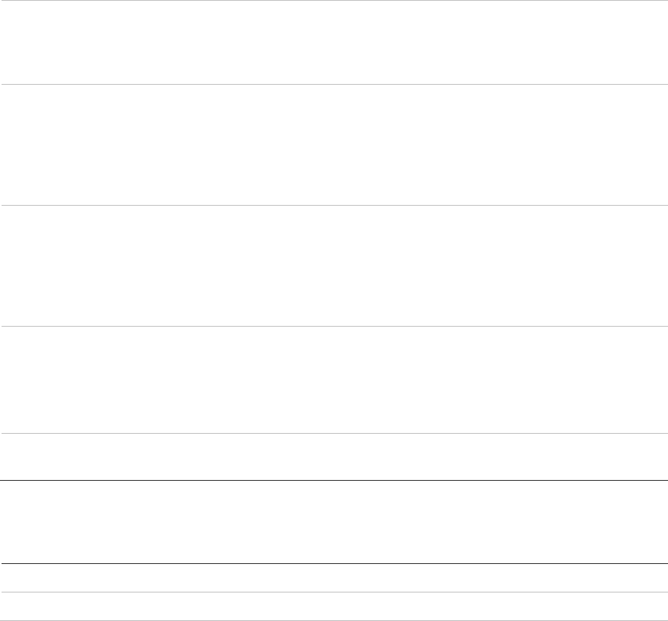The width and height of the screenshot is (668, 621).
Task: Click the empty row between the two dark lines
Action: (334, 522)
